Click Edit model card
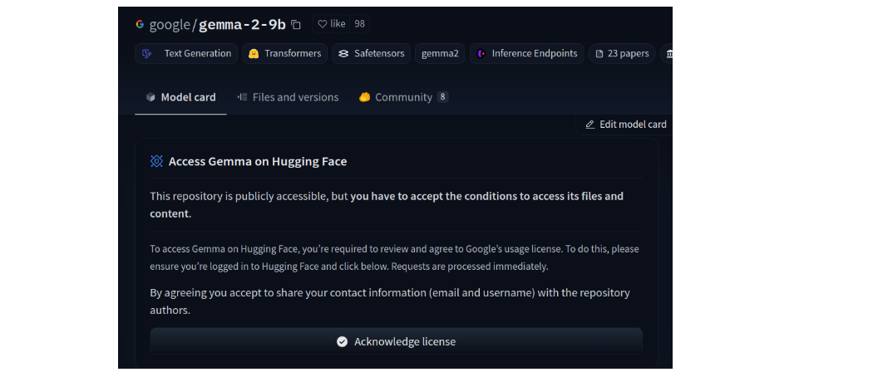Viewport: 873px width, 377px height. point(625,125)
